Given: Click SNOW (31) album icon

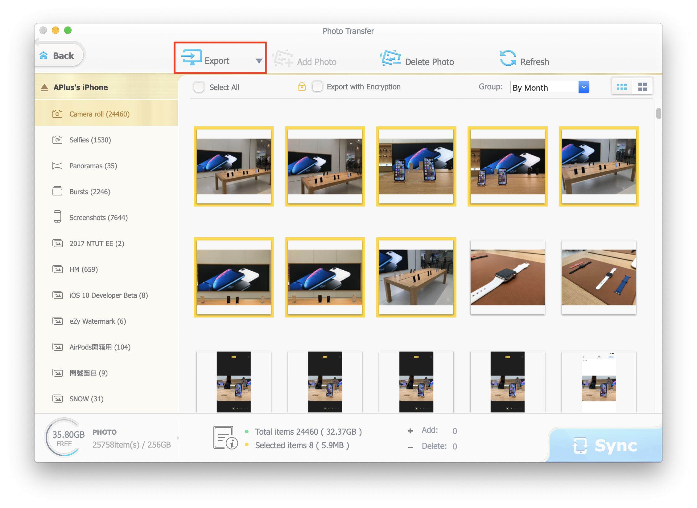Looking at the screenshot, I should [58, 399].
